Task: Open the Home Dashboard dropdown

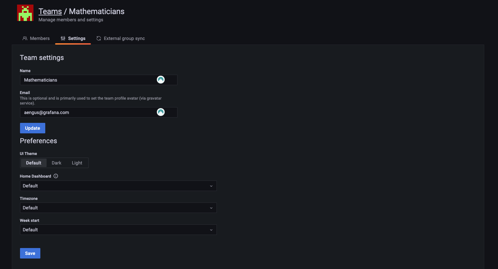Action: [x=118, y=186]
